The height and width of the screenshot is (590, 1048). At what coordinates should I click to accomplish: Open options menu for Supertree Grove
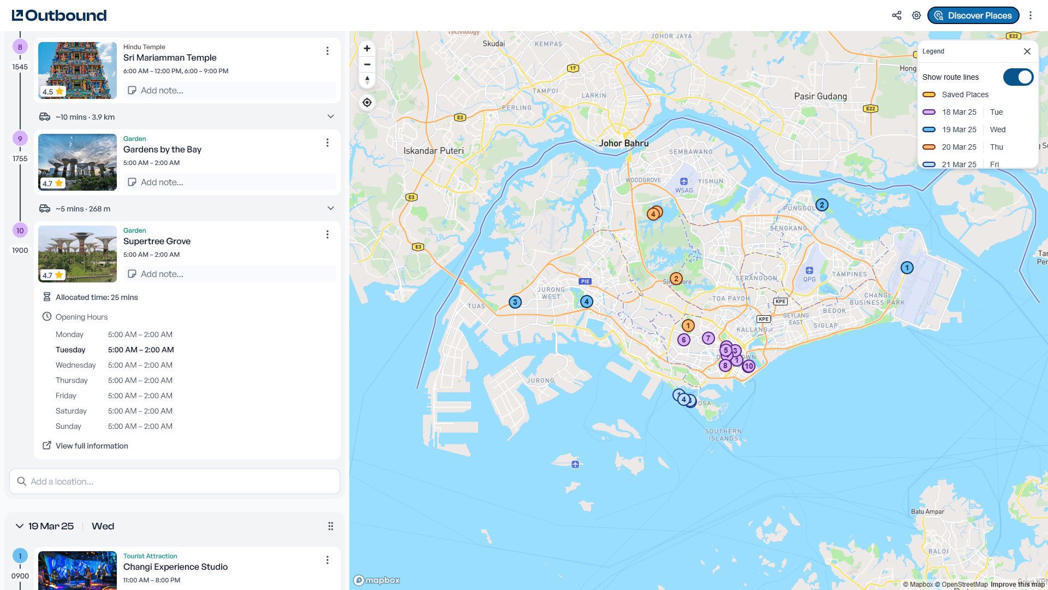(x=327, y=234)
